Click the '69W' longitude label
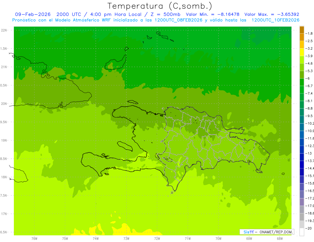 (249, 239)
